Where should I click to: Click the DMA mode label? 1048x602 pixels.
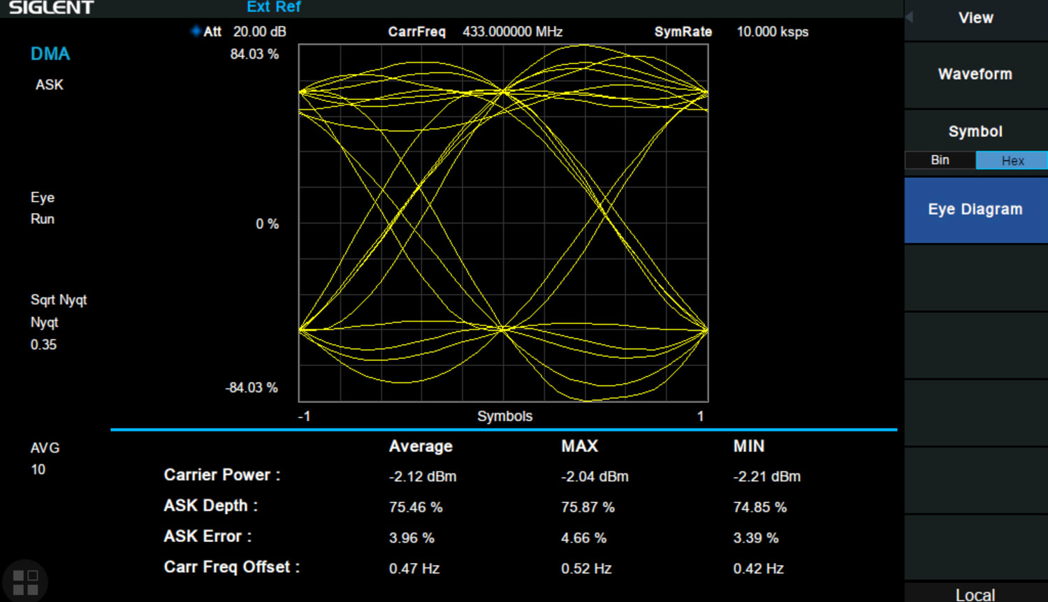(x=49, y=54)
